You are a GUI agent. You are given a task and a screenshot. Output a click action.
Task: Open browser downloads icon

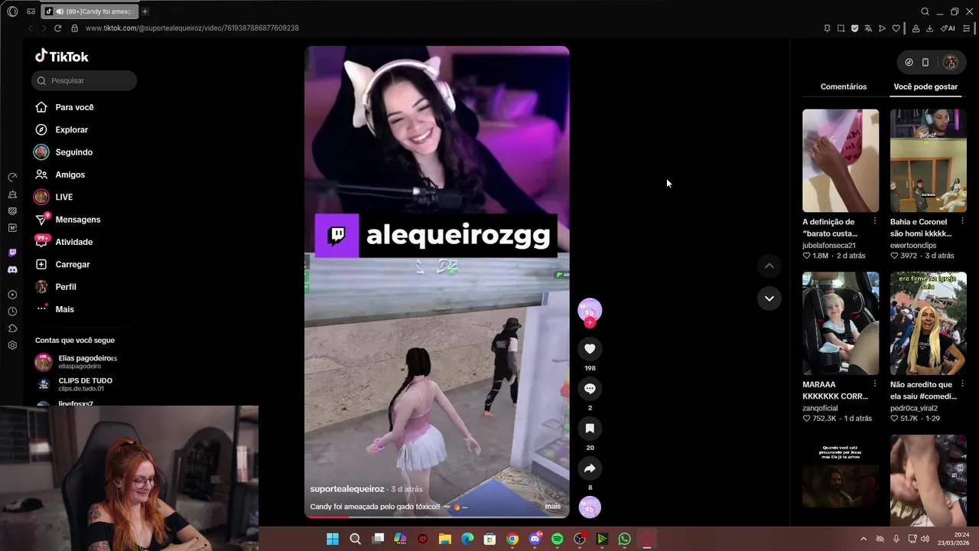coord(929,28)
